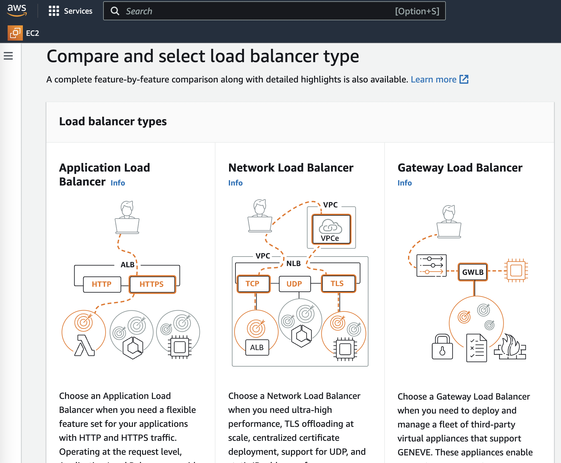The height and width of the screenshot is (463, 561).
Task: Click the search magnifier icon
Action: [115, 11]
